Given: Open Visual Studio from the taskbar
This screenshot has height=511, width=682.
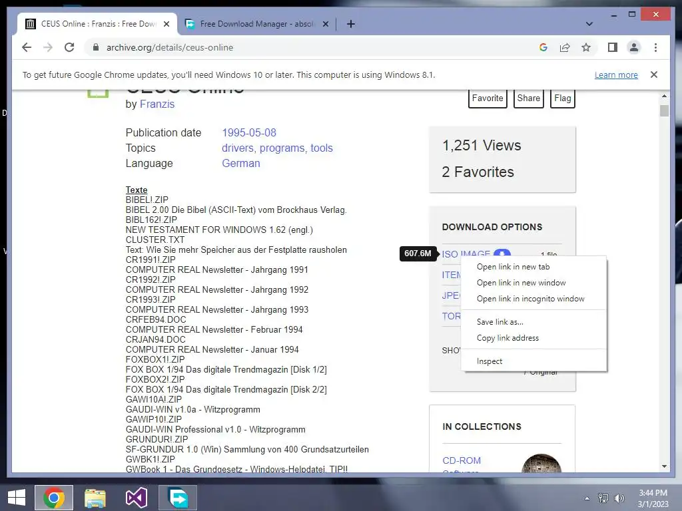Looking at the screenshot, I should coord(136,498).
